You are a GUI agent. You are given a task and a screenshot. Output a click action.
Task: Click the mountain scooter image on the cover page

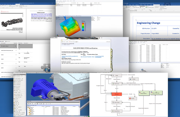12,22
